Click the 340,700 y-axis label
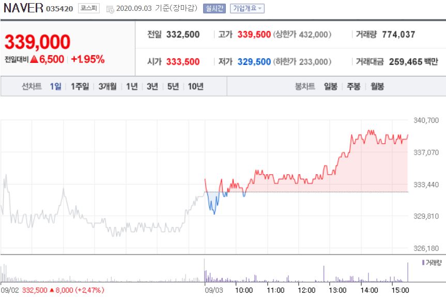Viewport: 446px width, 302px height. (426, 120)
